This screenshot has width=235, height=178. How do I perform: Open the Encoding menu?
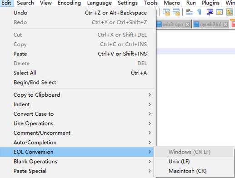coord(69,3)
